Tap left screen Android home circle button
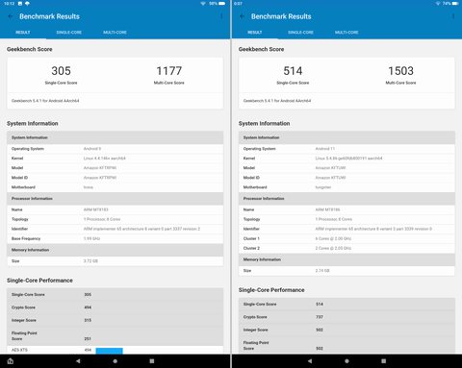462x368 pixels. point(115,361)
